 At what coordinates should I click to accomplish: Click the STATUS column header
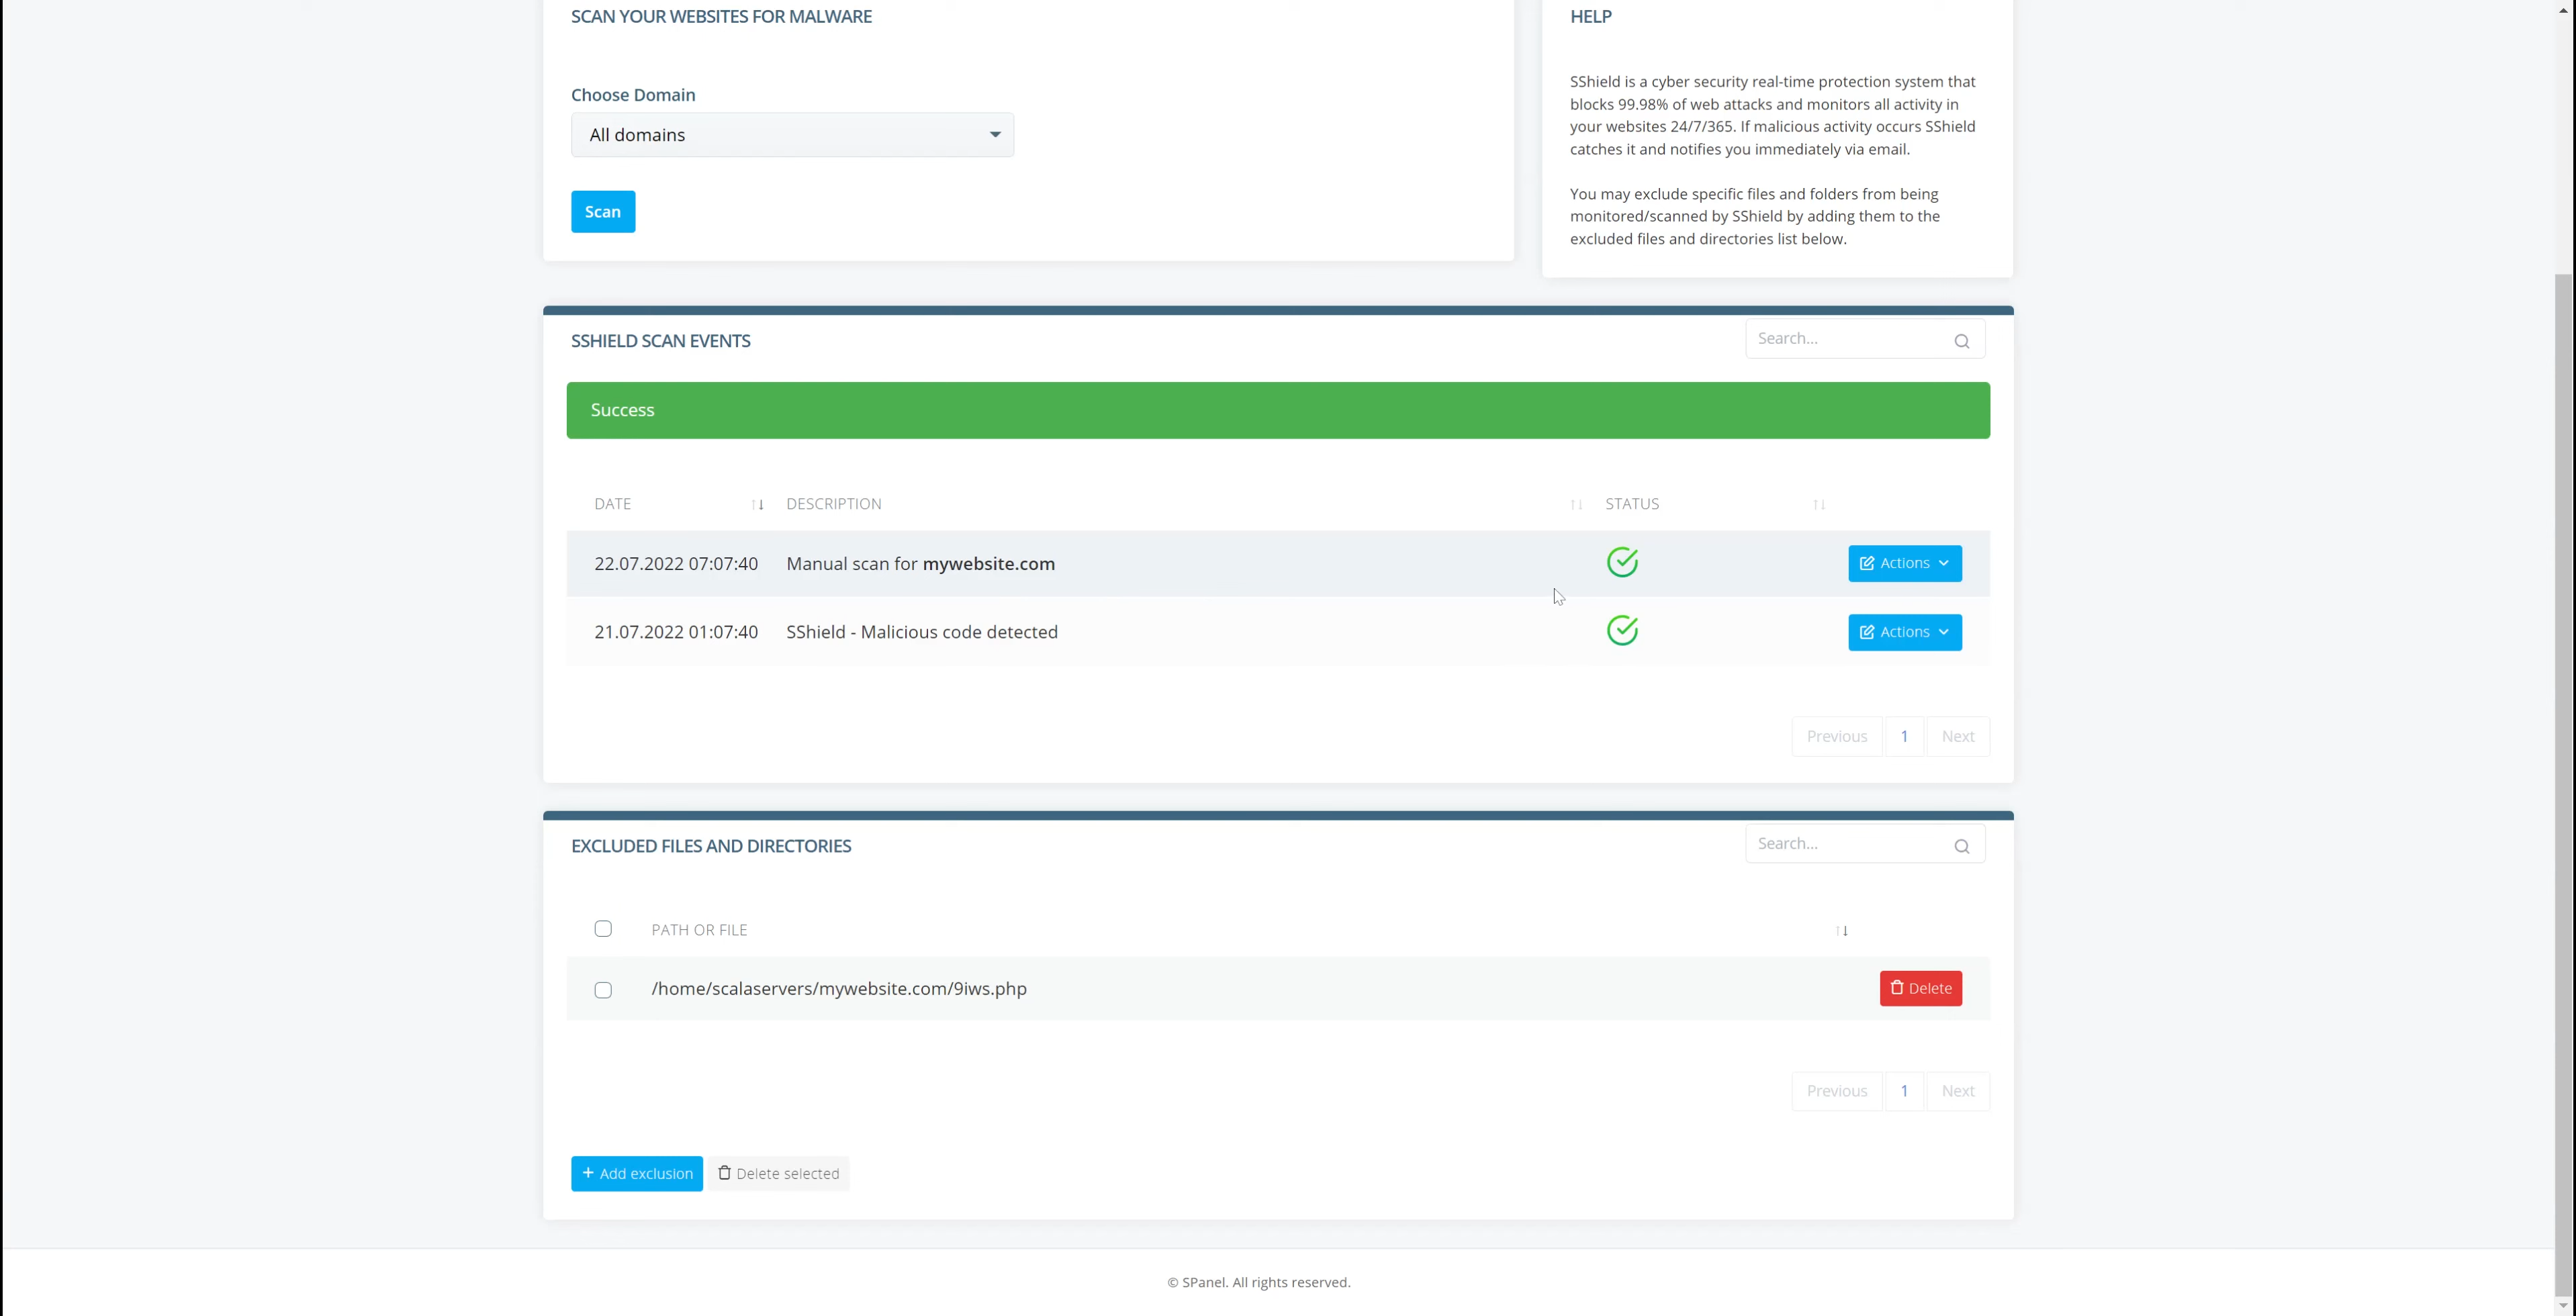coord(1631,505)
